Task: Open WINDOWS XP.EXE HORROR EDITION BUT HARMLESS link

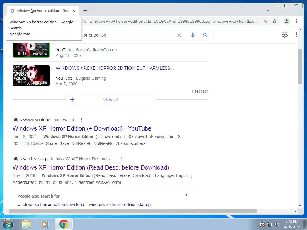Action: pyautogui.click(x=115, y=68)
